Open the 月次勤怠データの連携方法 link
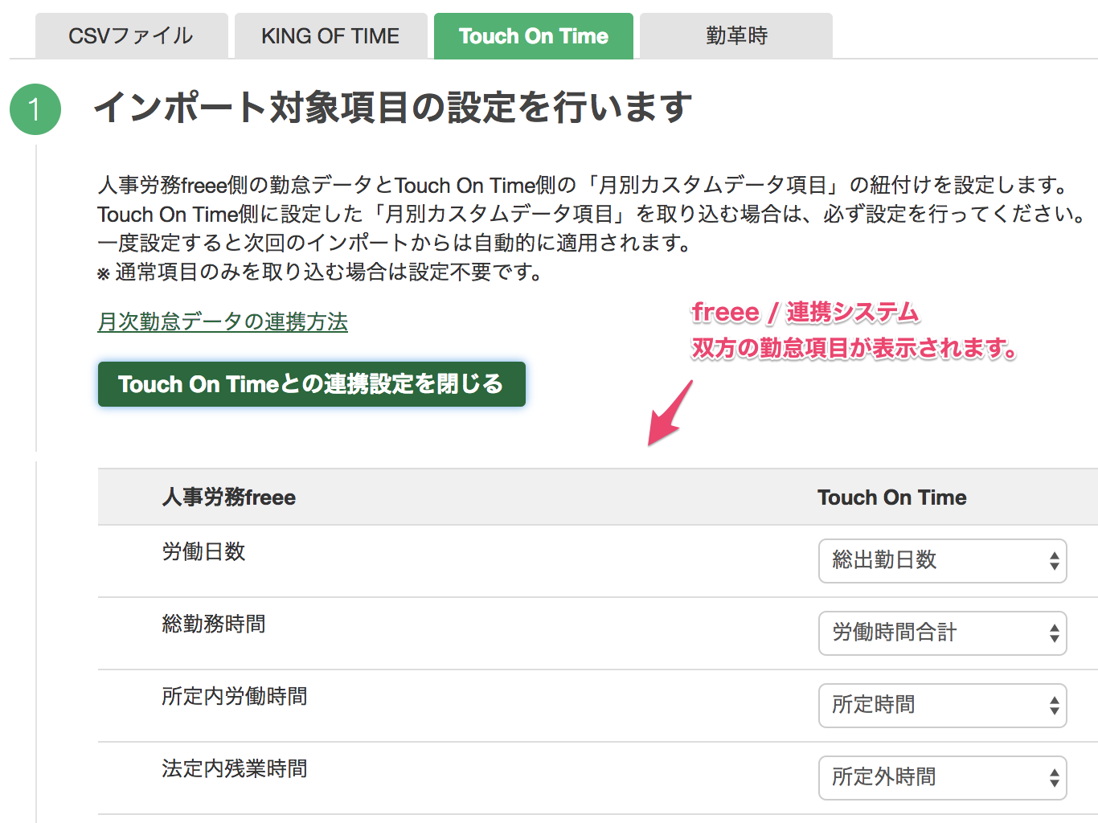Screen dimensions: 1098x823 [x=223, y=321]
